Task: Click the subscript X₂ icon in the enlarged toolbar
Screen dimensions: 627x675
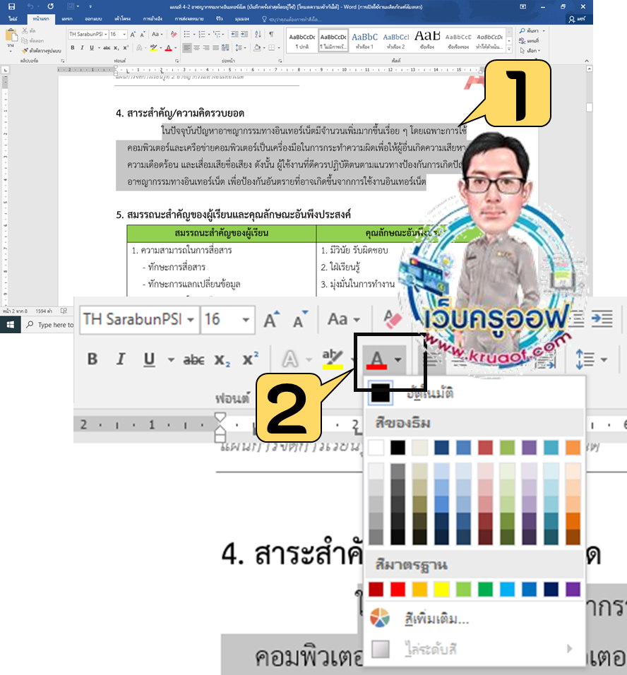Action: pyautogui.click(x=222, y=359)
